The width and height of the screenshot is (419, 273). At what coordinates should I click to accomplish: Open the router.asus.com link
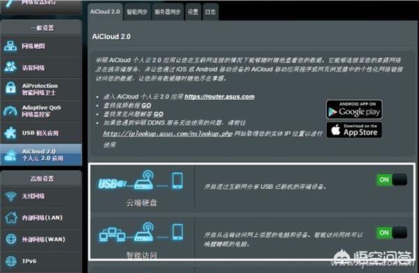219,96
